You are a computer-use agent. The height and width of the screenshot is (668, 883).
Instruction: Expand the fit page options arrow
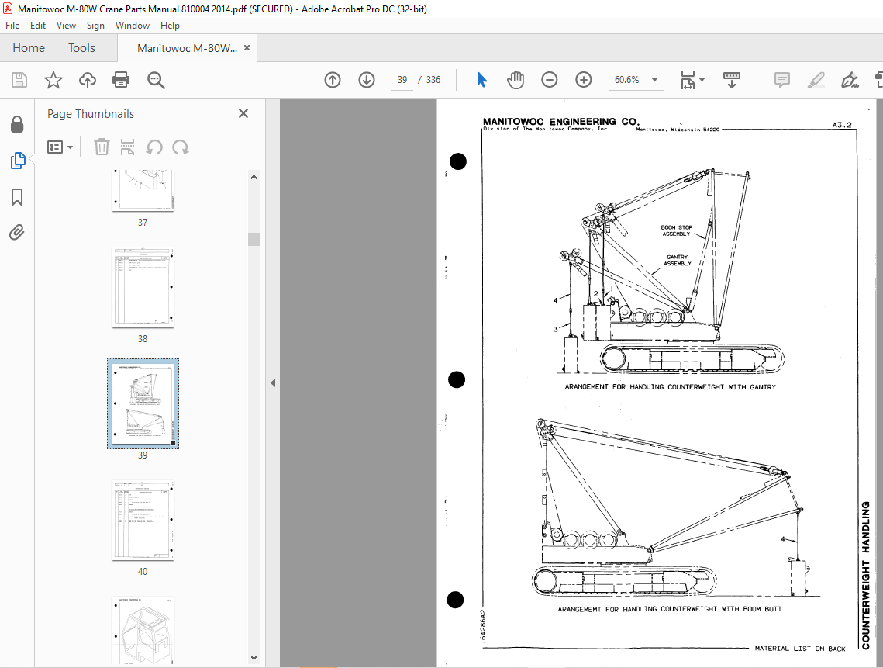click(x=702, y=80)
